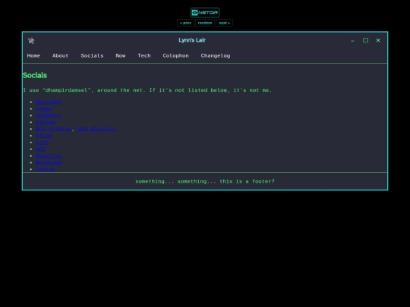Open a random webring site

[x=205, y=23]
